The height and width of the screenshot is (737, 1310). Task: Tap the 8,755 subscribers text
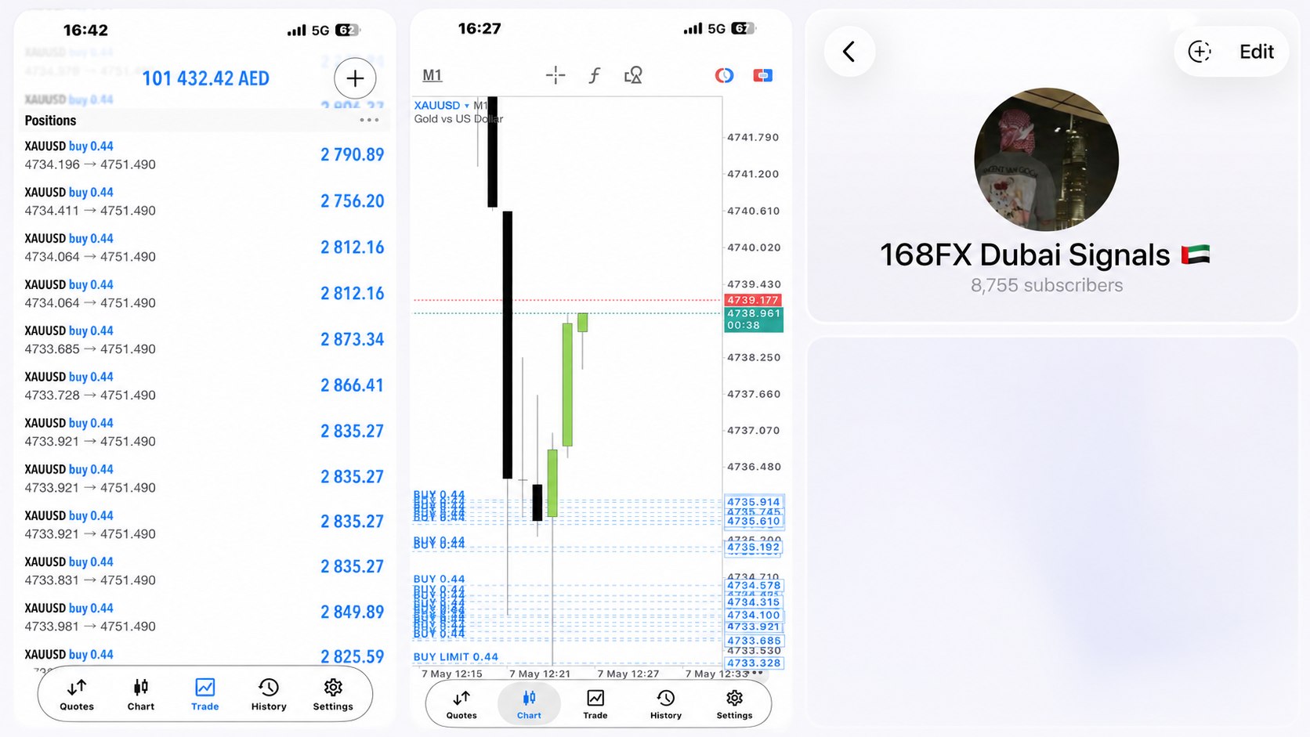(1047, 285)
